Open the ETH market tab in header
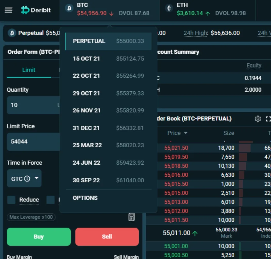271x259 pixels. click(x=207, y=10)
